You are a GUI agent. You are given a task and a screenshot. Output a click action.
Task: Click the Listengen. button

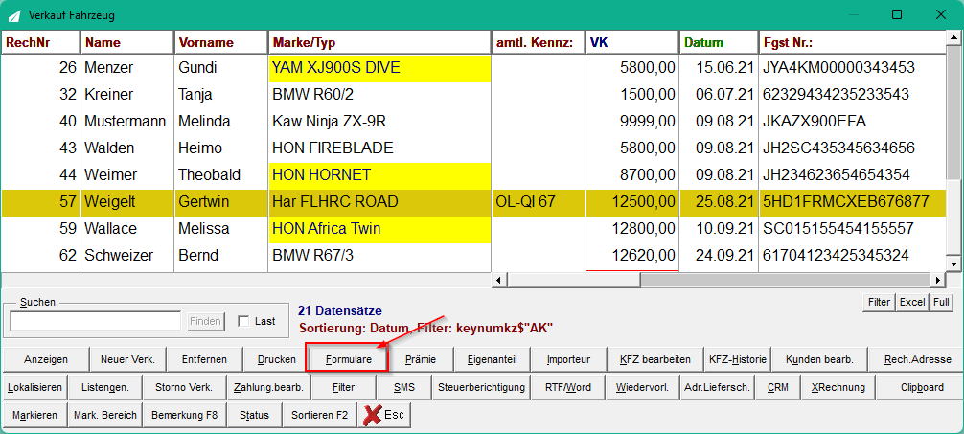[x=105, y=388]
